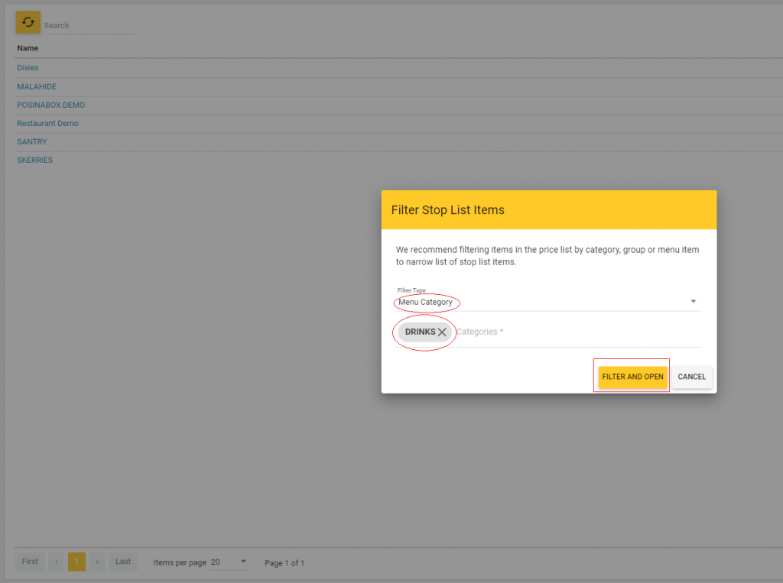Open the POSINABOX DEMO entry

point(50,105)
